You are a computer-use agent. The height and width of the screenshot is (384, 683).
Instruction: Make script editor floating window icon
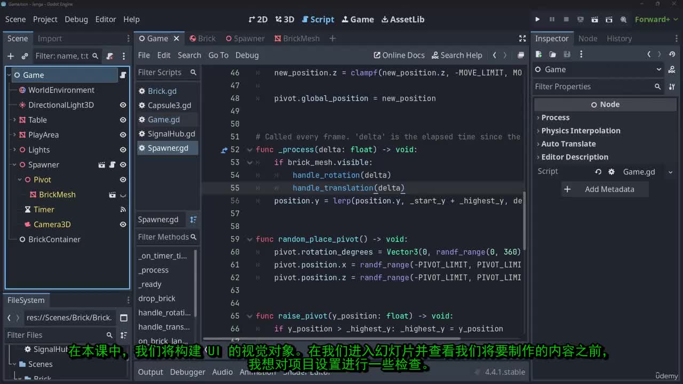(x=521, y=55)
